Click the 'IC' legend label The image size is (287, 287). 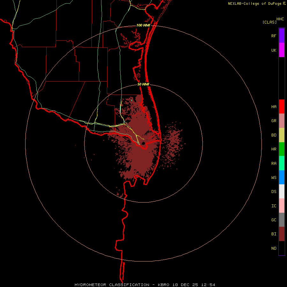pyautogui.click(x=274, y=206)
